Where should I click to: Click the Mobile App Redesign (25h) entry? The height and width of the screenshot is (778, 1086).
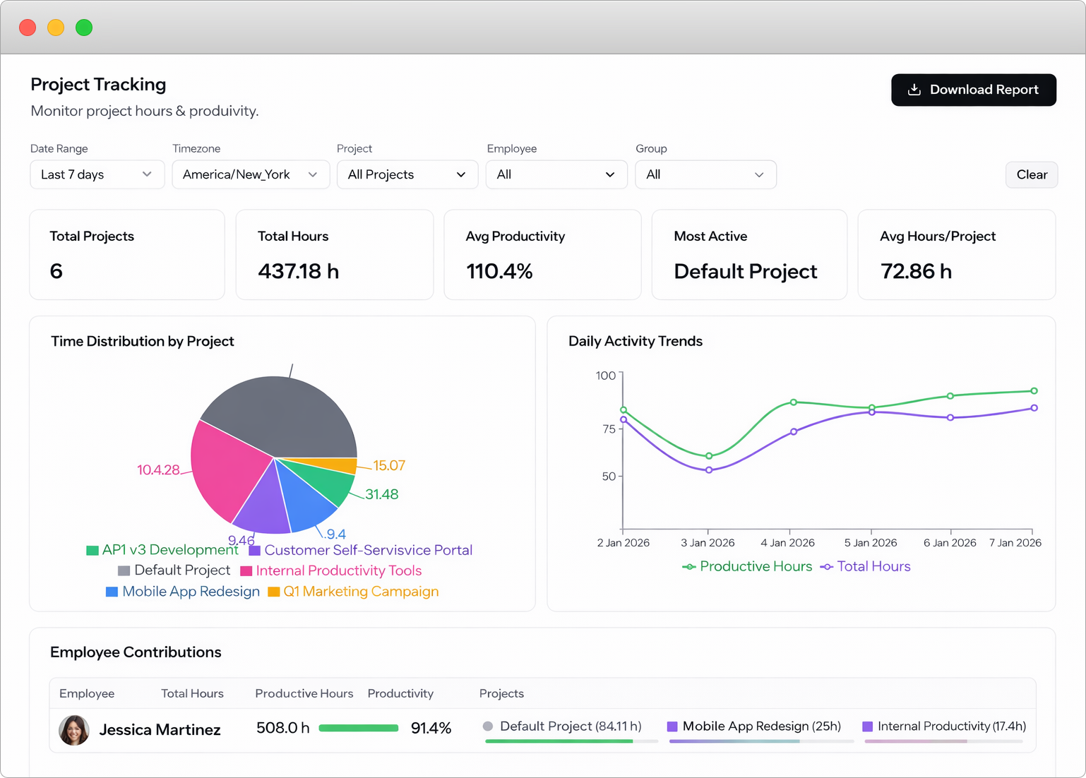click(x=754, y=726)
